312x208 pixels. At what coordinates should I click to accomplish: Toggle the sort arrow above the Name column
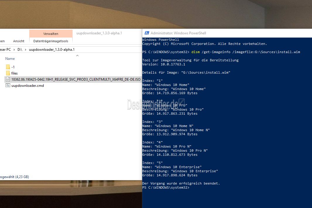pos(77,55)
